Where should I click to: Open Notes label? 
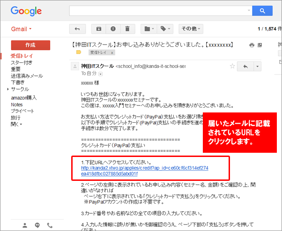click(17, 104)
